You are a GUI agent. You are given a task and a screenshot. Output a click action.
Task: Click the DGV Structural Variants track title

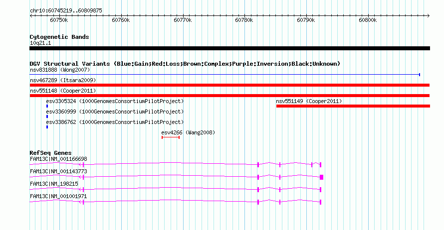point(185,64)
